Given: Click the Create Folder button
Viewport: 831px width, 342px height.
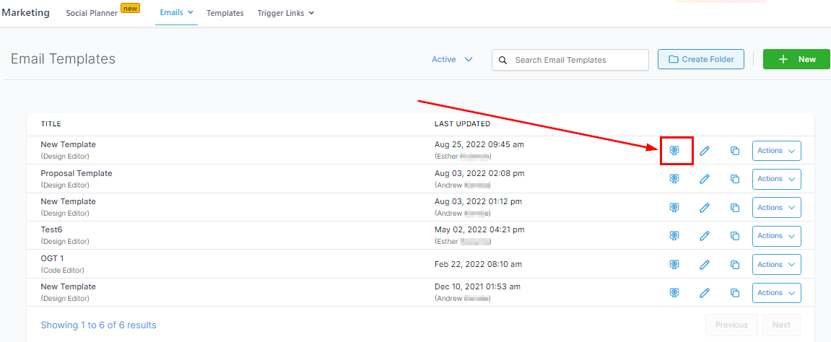Looking at the screenshot, I should pos(700,60).
